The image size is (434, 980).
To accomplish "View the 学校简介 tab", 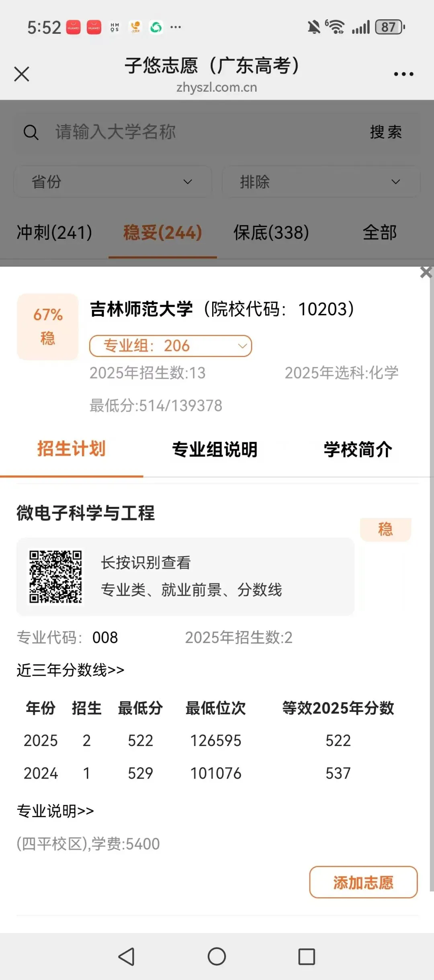I will pos(358,449).
